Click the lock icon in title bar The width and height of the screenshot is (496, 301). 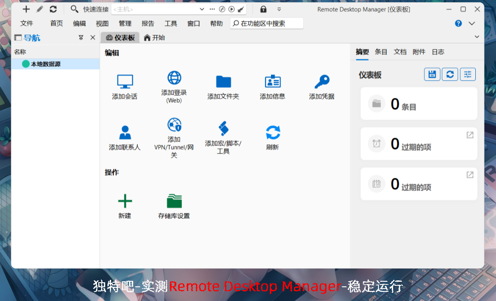coord(263,9)
